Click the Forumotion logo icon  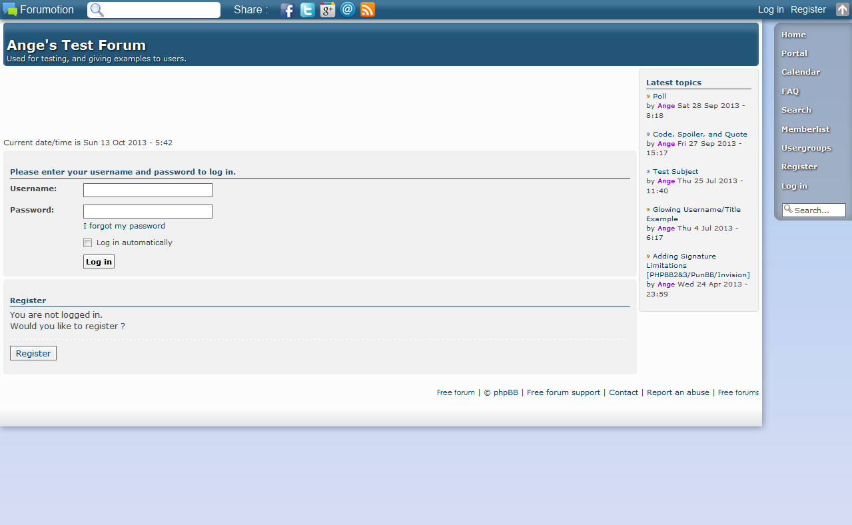pyautogui.click(x=10, y=10)
